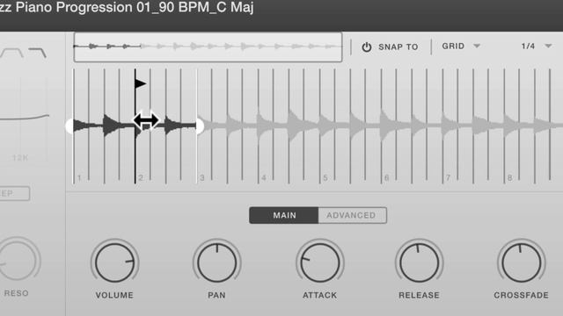
Task: Select the sample start handle on the waveform
Action: 69,126
